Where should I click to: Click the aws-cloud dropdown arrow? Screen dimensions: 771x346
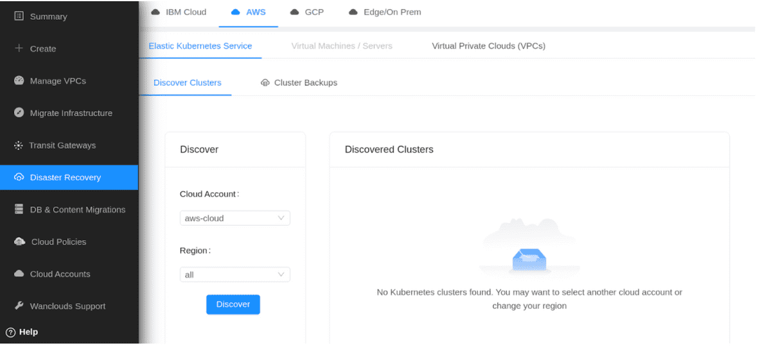(x=281, y=218)
